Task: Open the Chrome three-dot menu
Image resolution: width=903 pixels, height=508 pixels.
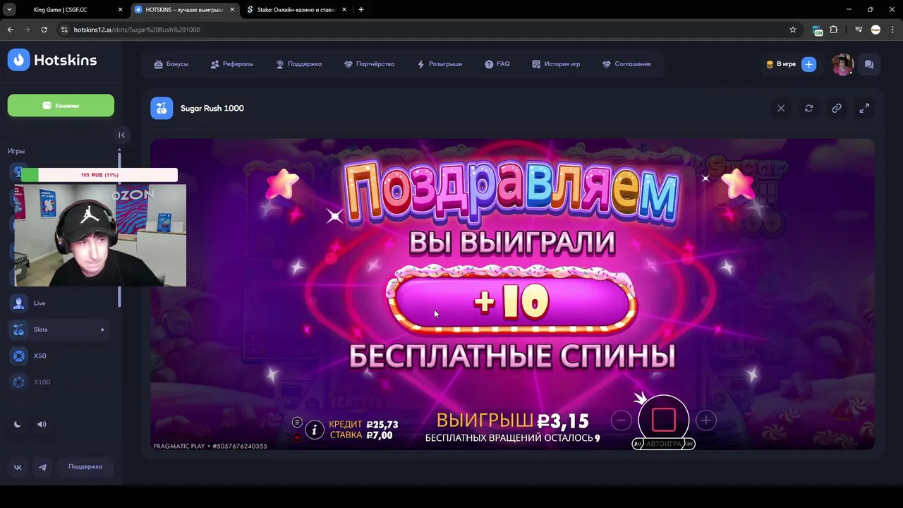Action: [x=892, y=30]
